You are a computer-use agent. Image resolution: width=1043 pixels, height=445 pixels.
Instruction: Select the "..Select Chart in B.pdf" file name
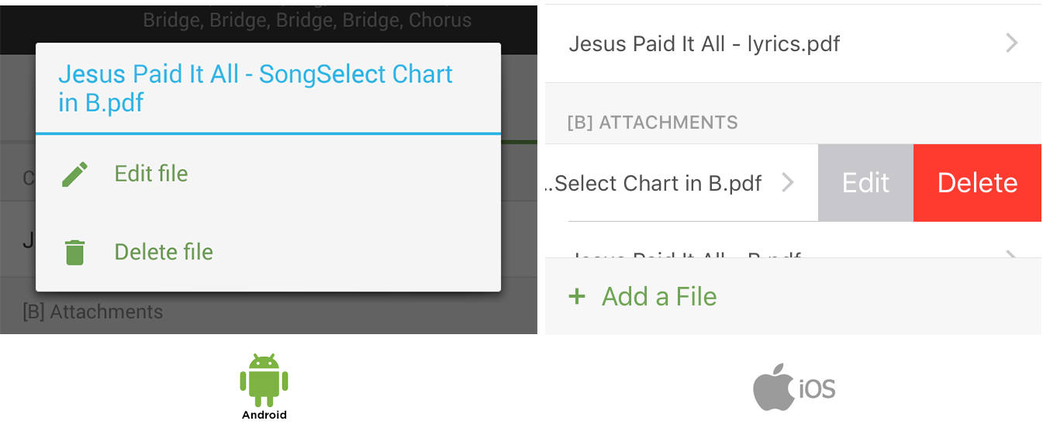653,184
